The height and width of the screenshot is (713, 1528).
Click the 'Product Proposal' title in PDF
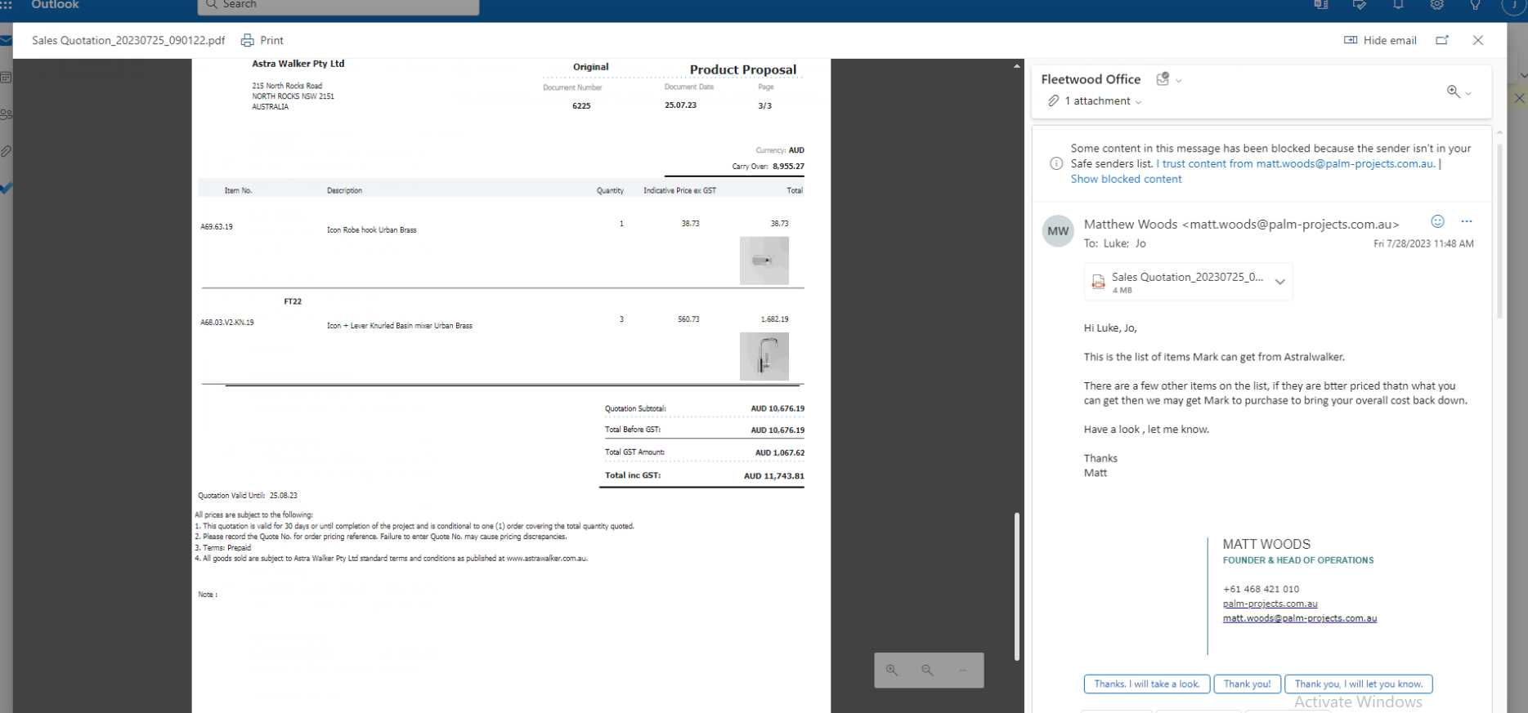743,69
